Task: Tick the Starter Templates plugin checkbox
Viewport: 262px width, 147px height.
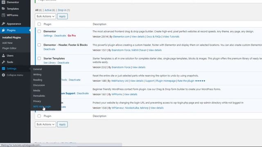Action: coord(39,58)
